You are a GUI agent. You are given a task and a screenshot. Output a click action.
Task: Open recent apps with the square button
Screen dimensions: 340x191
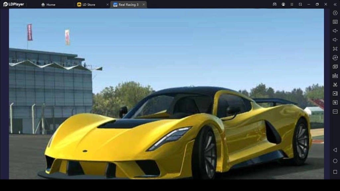click(334, 172)
